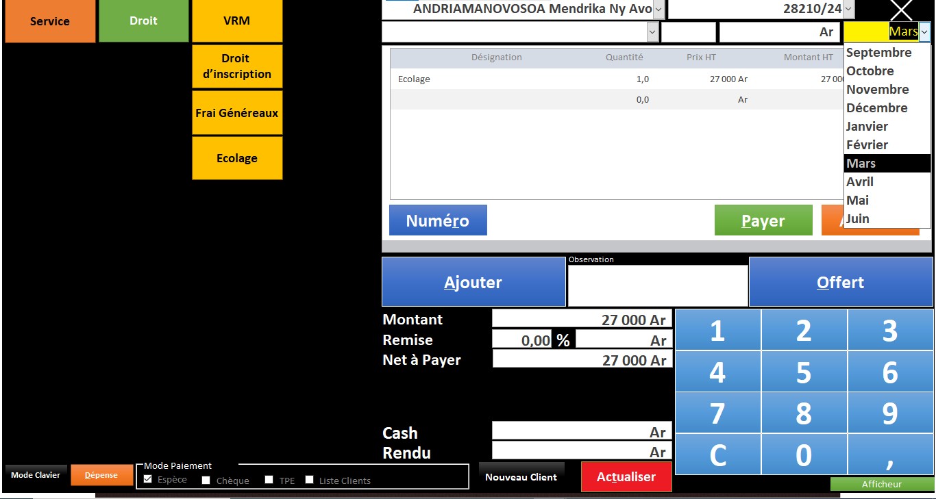Image resolution: width=936 pixels, height=499 pixels.
Task: Choose Avril from the month list
Action: pos(860,182)
